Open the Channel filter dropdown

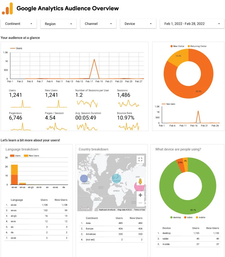(98, 24)
